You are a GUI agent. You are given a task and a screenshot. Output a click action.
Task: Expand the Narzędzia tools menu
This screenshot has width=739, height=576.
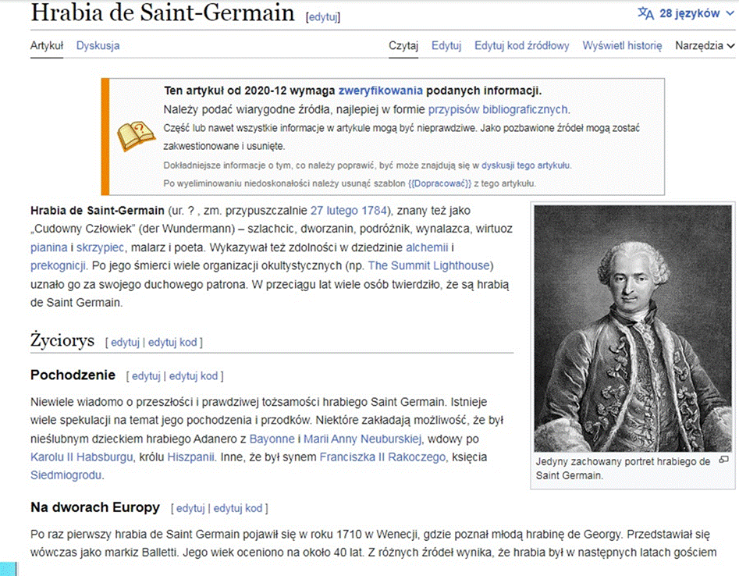(705, 46)
